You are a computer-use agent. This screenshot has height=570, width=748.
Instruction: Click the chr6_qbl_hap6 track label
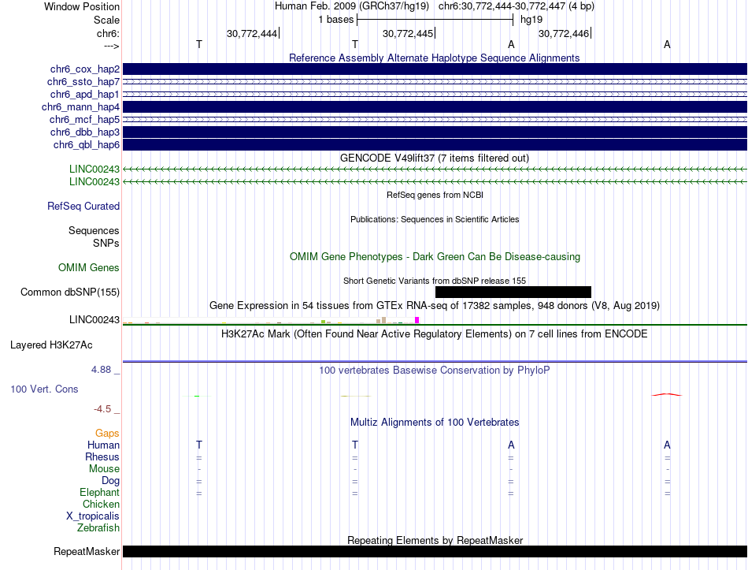[x=87, y=145]
